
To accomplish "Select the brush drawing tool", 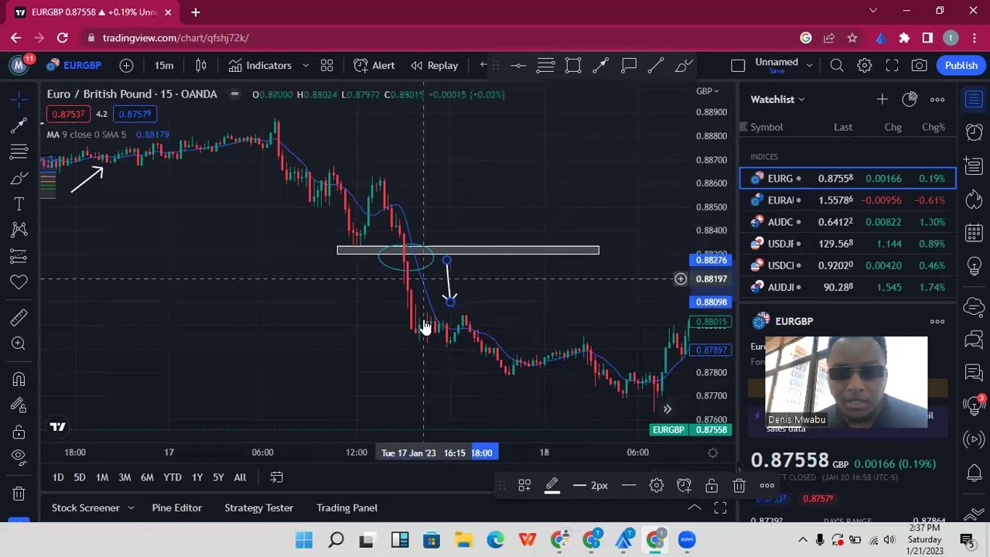I will 19,178.
